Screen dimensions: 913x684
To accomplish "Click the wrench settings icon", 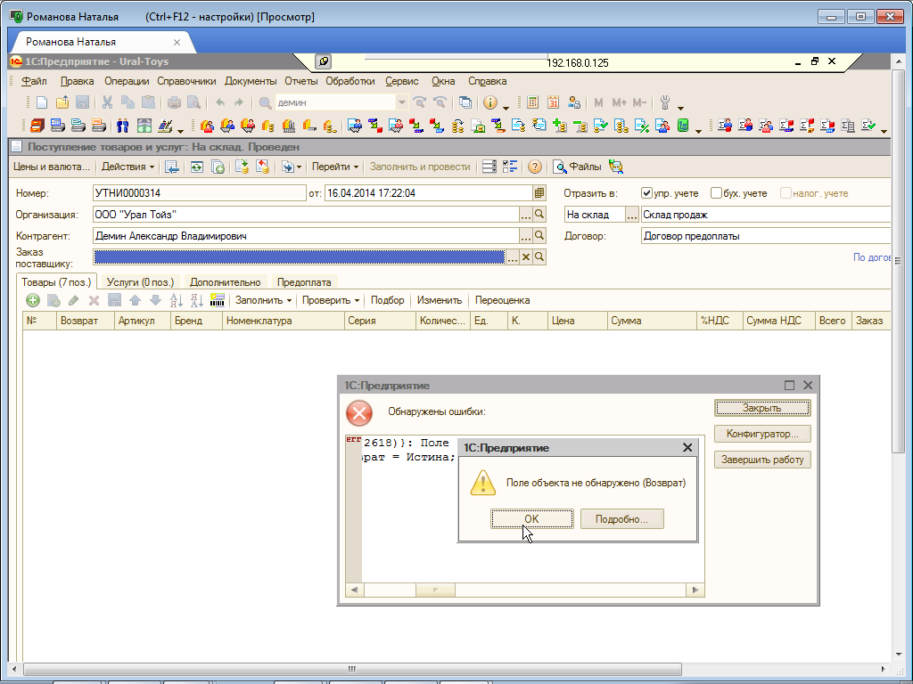I will point(665,103).
